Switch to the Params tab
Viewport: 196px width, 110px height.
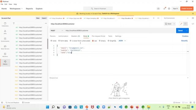(x=53, y=36)
